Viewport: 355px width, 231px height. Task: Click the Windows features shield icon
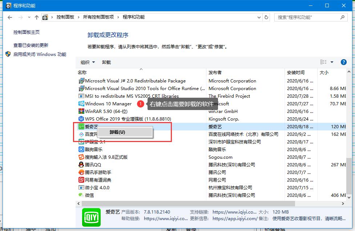point(8,54)
